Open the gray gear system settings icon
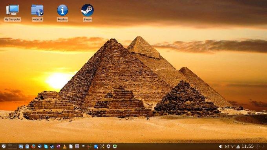267x150 pixels. (x=108, y=146)
